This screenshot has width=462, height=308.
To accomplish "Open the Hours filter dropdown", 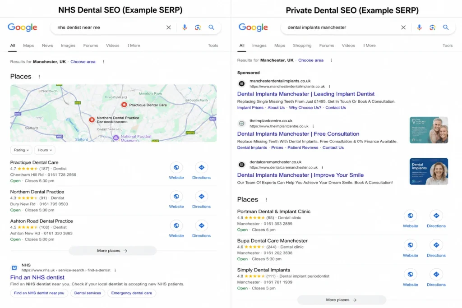I will [45, 150].
